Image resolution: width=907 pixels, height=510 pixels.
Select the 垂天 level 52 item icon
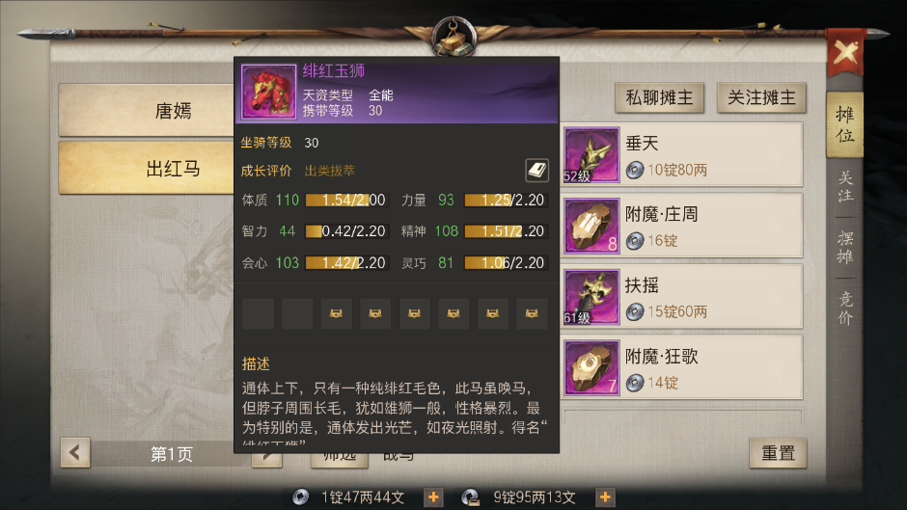click(x=591, y=155)
